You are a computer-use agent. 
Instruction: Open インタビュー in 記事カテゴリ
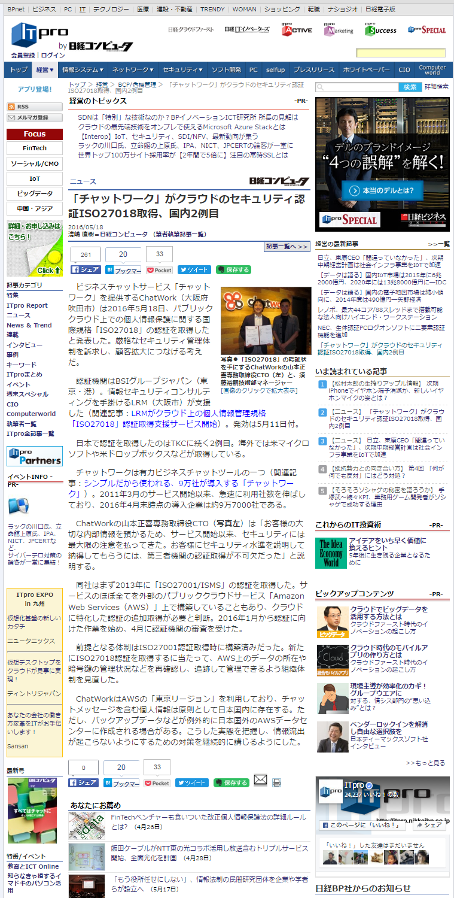25,345
